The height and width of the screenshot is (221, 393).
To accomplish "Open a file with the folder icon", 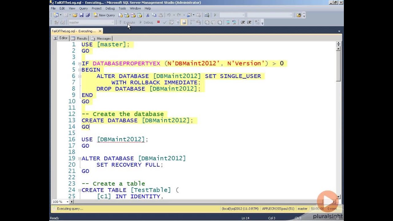I will tap(75, 15).
